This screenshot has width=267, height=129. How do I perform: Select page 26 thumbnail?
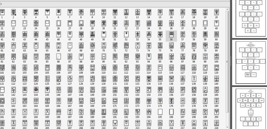58,23
